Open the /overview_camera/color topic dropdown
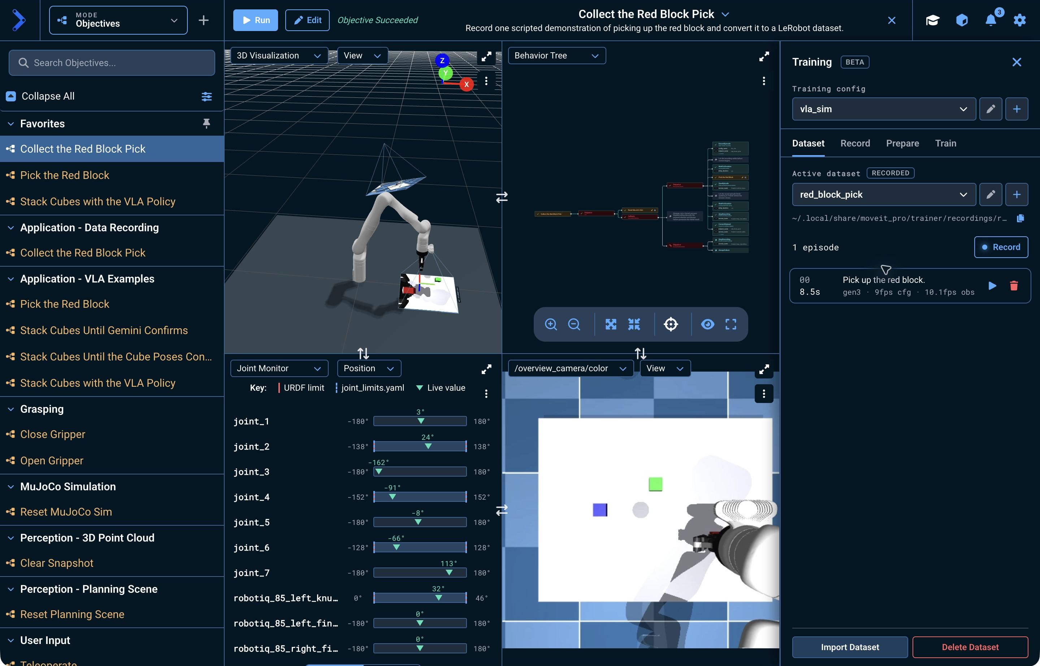Screen dimensions: 1040x666 [571, 368]
